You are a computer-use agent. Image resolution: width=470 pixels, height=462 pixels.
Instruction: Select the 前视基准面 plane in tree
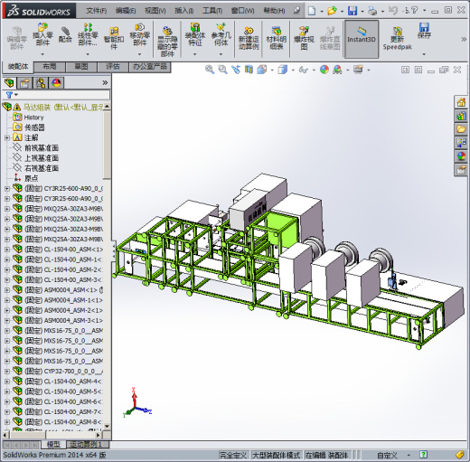42,147
